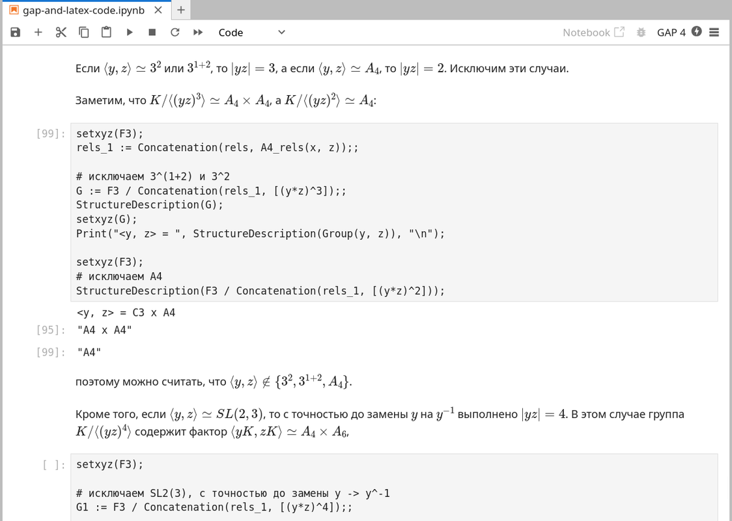
Task: Click the [95]: output prompt label
Action: pos(51,330)
